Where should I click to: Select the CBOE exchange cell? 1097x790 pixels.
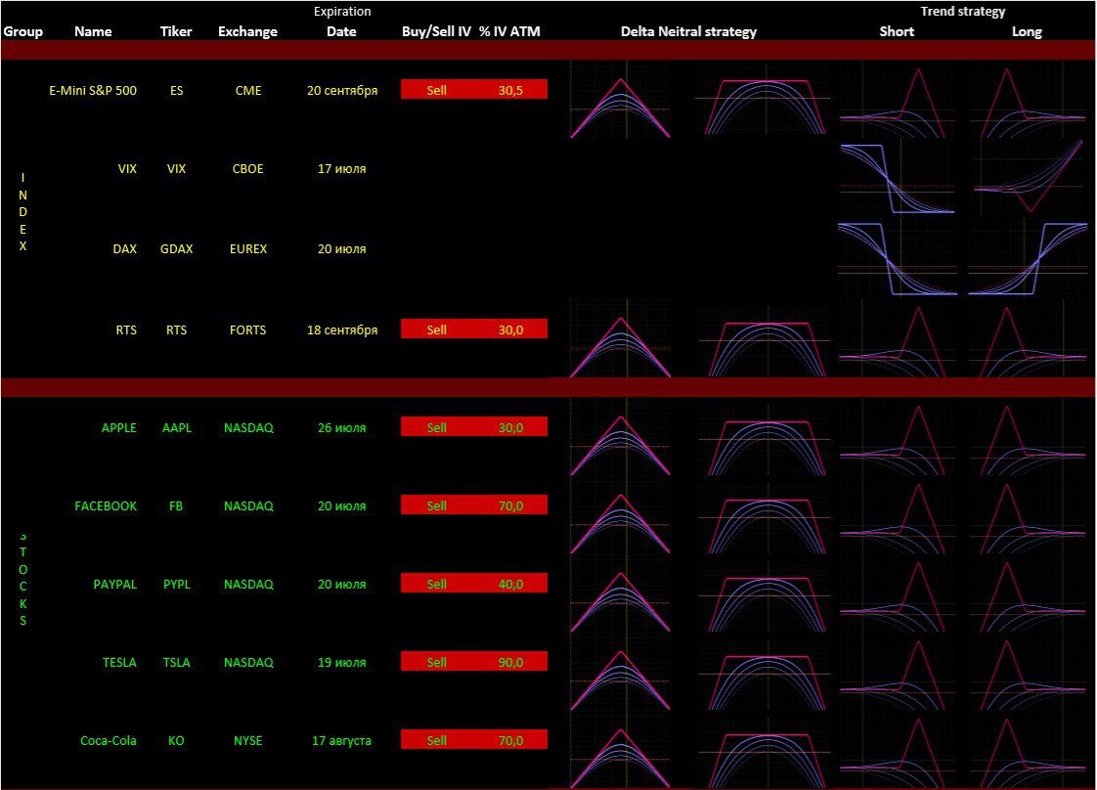point(248,168)
